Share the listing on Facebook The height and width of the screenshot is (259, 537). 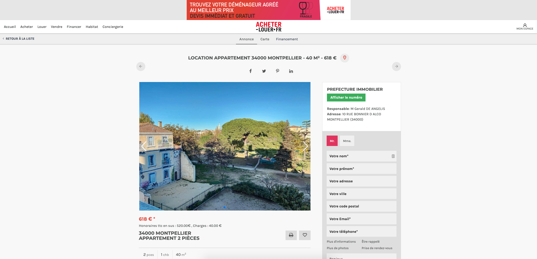click(250, 71)
